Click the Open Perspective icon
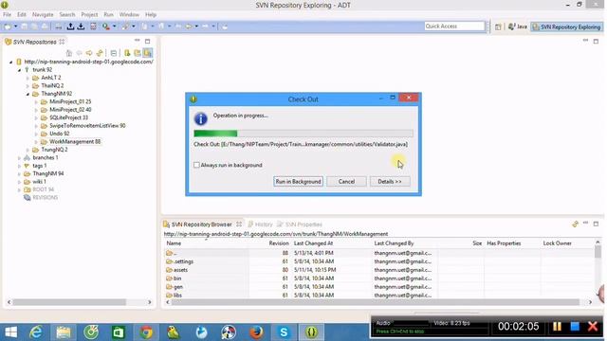Screen dimensions: 607x341 [498, 27]
